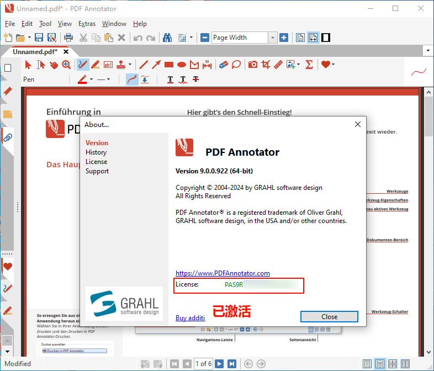Select the Lasso selection tool

(x=236, y=65)
